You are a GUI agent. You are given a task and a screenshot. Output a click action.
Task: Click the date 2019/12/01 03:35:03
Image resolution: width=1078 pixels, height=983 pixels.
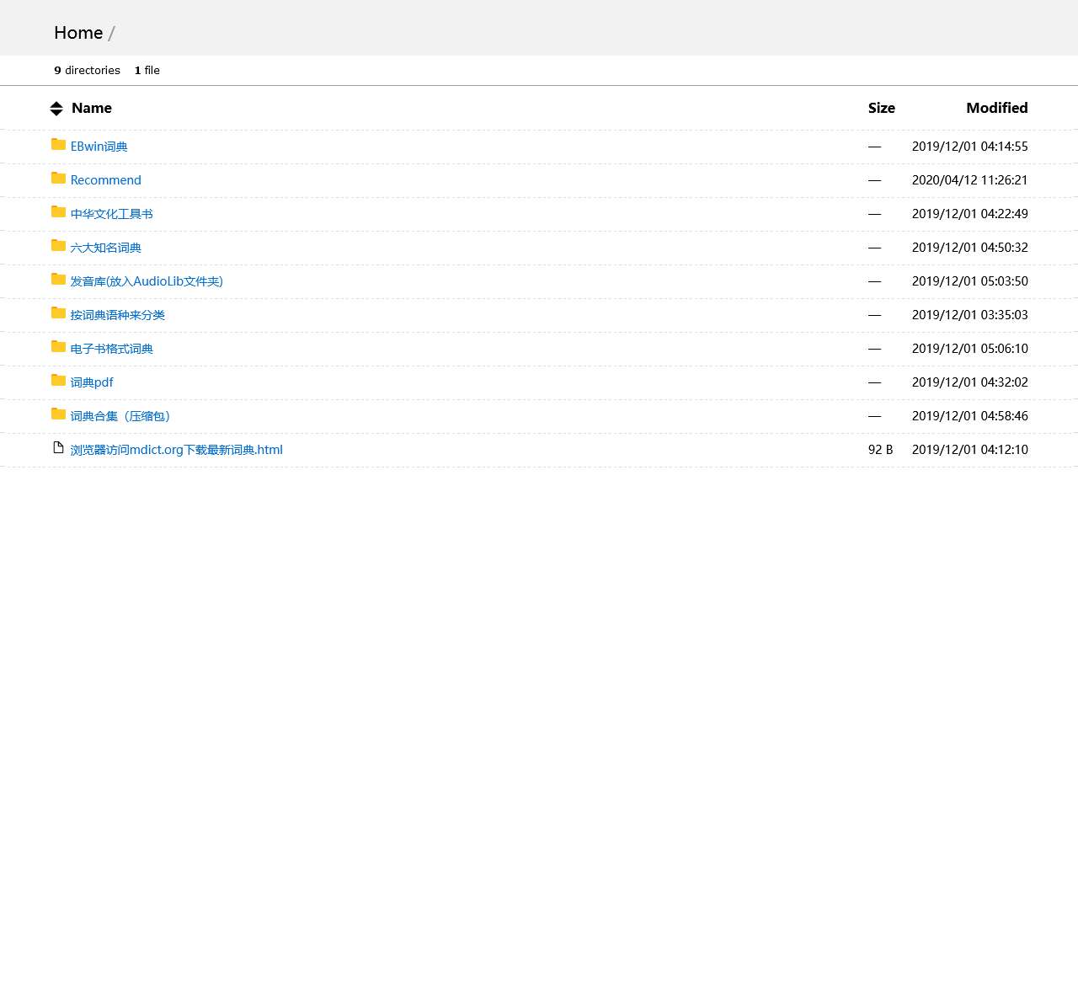970,315
